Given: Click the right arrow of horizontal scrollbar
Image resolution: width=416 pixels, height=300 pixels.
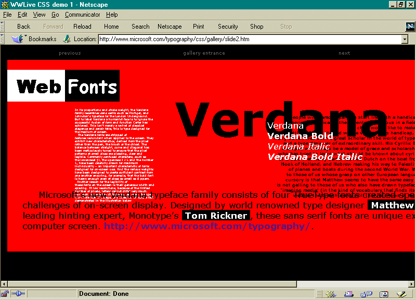Looking at the screenshot, I should point(412,284).
